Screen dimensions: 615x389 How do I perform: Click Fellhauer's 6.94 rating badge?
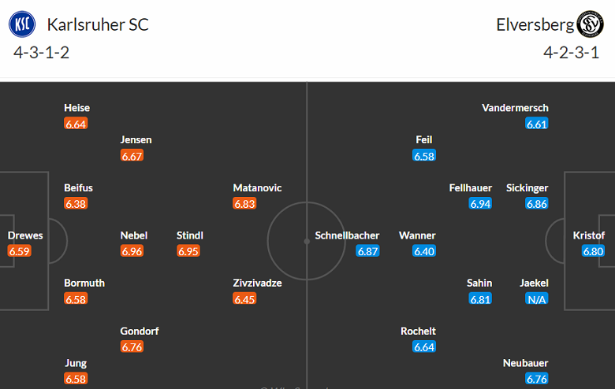(480, 204)
